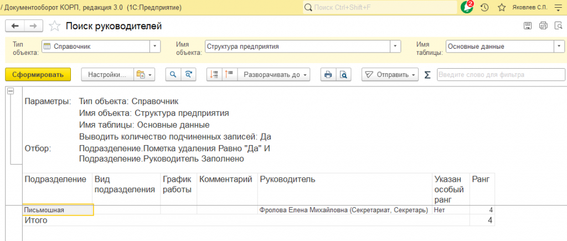Open the history clock icon
Image resolution: width=567 pixels, height=241 pixels.
pos(484,7)
